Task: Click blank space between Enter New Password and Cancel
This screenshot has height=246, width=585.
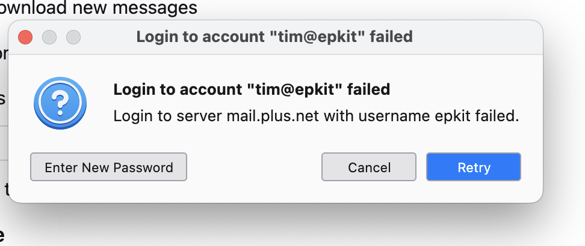Action: (254, 167)
